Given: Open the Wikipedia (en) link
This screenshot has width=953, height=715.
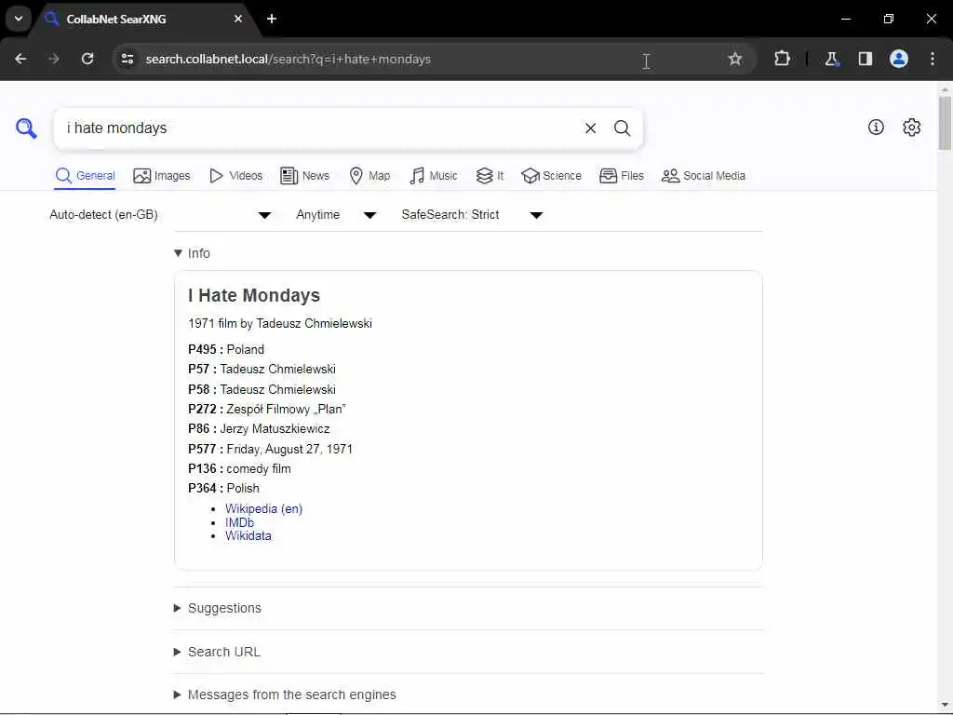Looking at the screenshot, I should [263, 509].
